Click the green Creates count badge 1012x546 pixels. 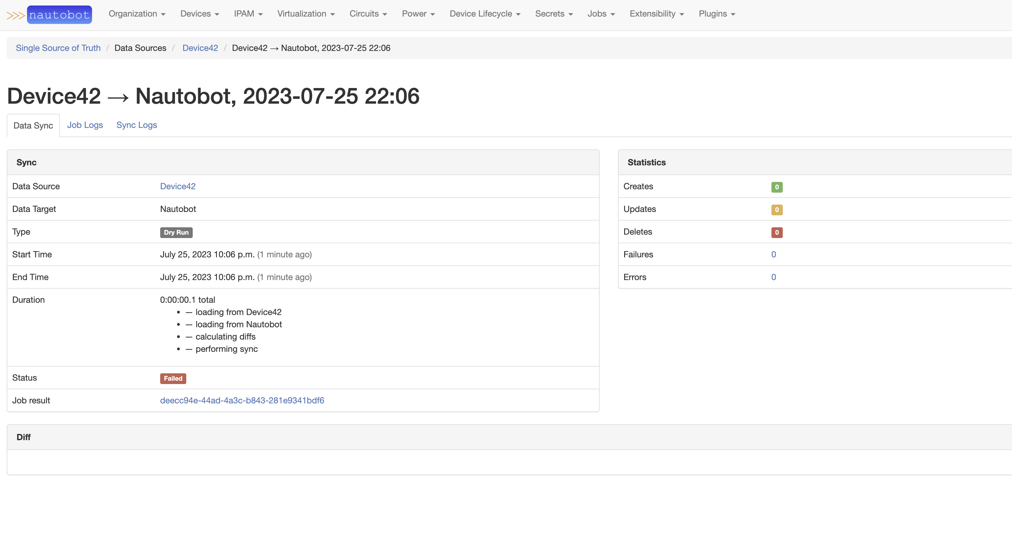pyautogui.click(x=776, y=187)
